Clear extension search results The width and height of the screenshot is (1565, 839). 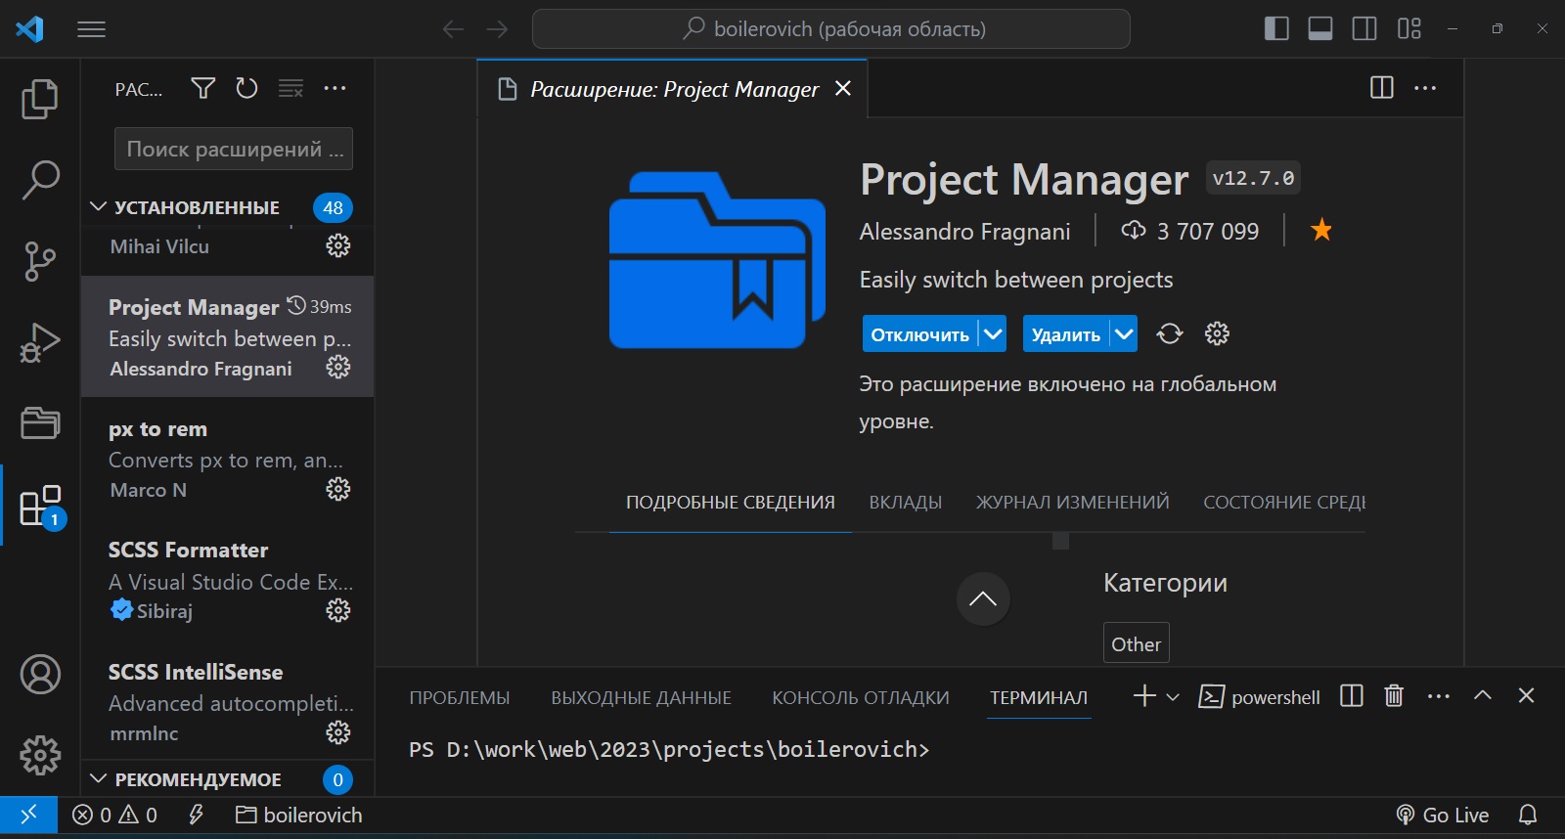tap(291, 89)
